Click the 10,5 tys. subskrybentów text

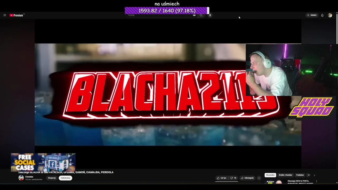point(34,179)
